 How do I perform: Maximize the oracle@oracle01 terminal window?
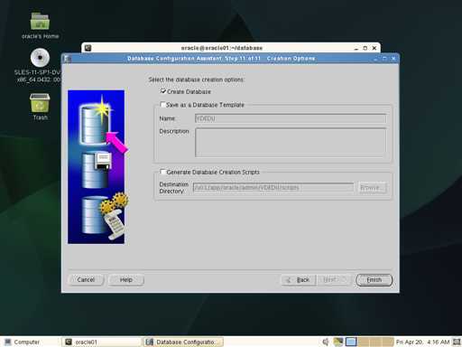point(365,48)
